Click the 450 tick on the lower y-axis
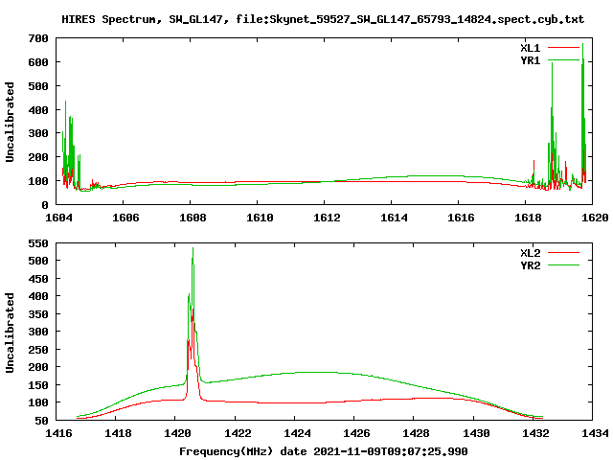Image resolution: width=613 pixels, height=460 pixels. click(x=38, y=279)
